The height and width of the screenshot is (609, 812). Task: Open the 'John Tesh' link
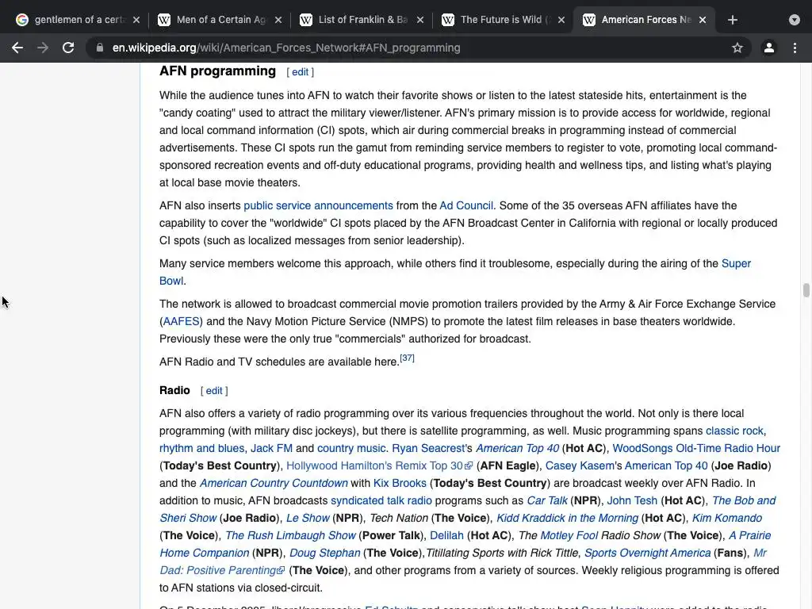(632, 501)
